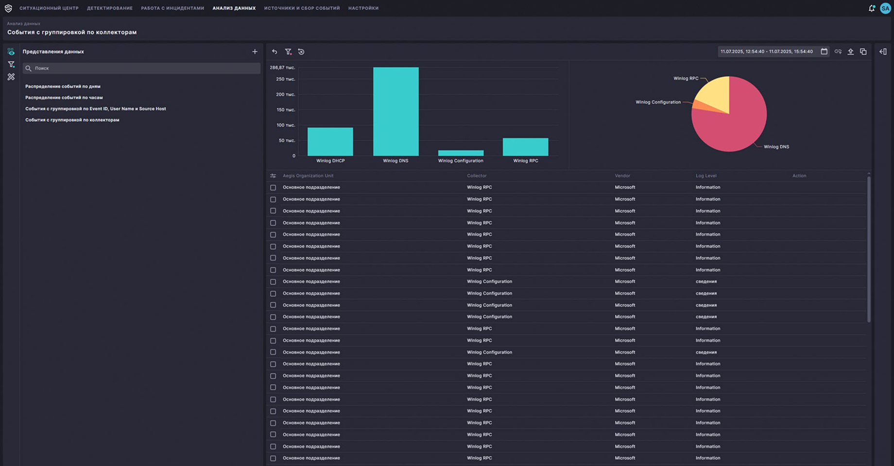Open the notifications bell
Viewport: 894px width, 466px height.
click(x=871, y=8)
